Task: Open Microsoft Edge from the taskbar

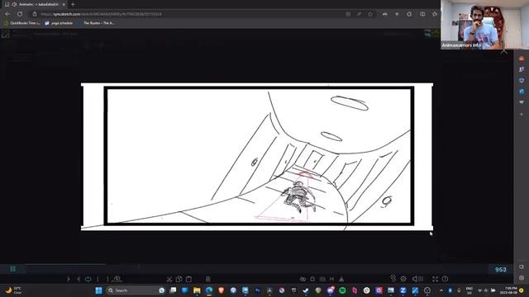Action: click(x=209, y=290)
